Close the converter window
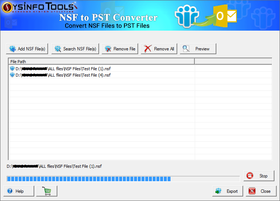Image resolution: width=280 pixels, height=201 pixels. tap(261, 191)
